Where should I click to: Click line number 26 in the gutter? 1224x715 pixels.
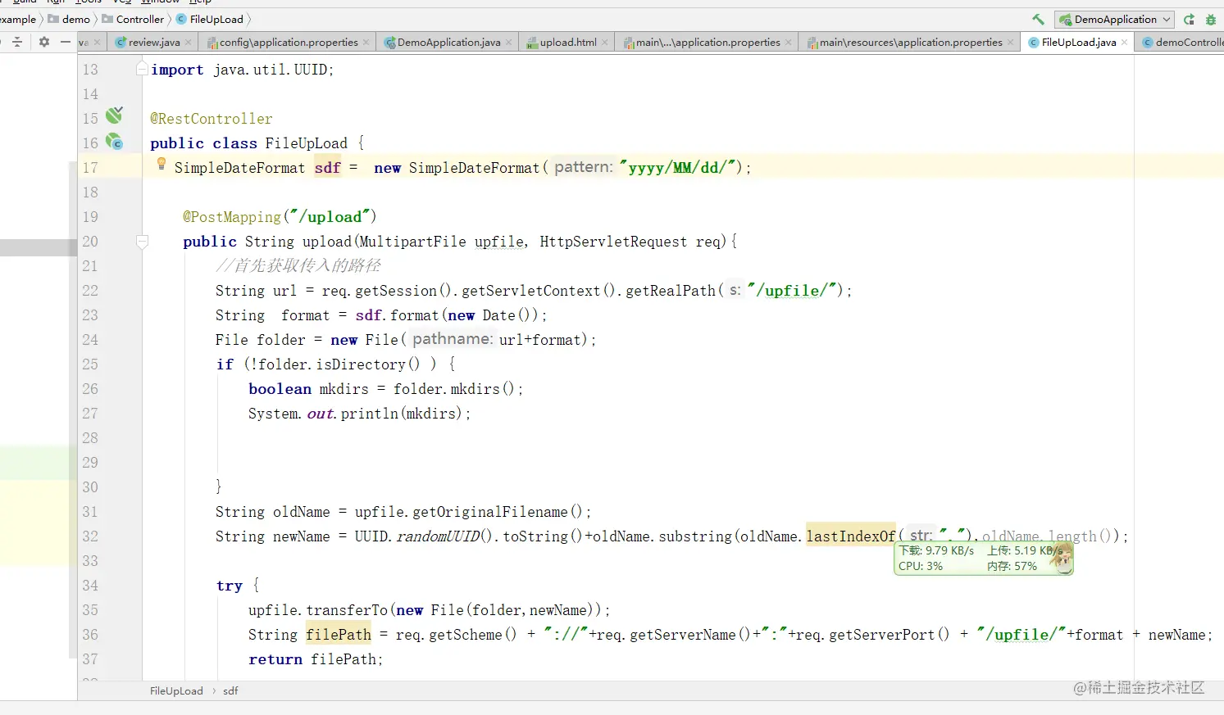90,389
